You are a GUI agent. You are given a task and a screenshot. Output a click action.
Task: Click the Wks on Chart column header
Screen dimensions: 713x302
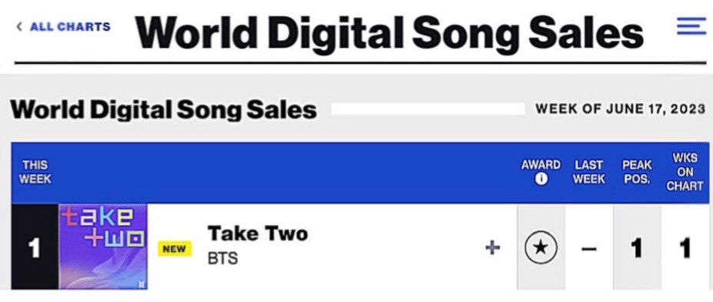pyautogui.click(x=685, y=172)
